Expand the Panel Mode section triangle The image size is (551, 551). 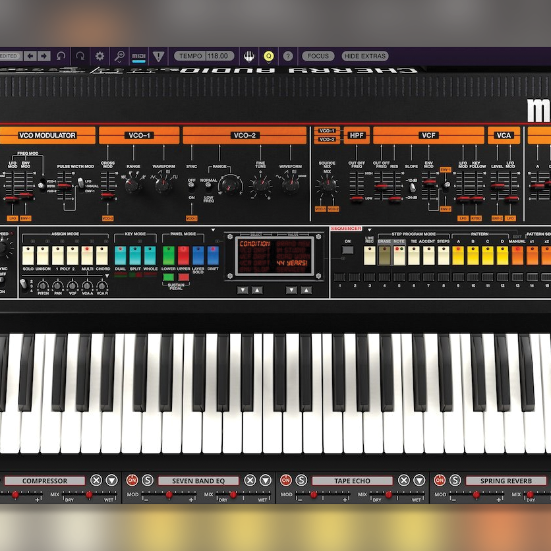213,230
